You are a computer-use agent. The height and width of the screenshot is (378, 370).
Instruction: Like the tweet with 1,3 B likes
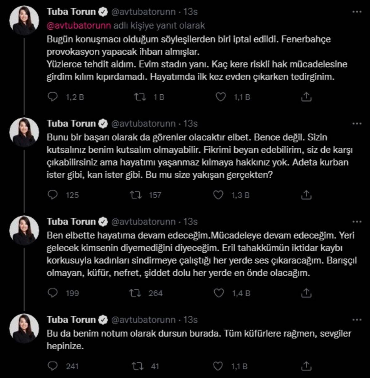(219, 195)
